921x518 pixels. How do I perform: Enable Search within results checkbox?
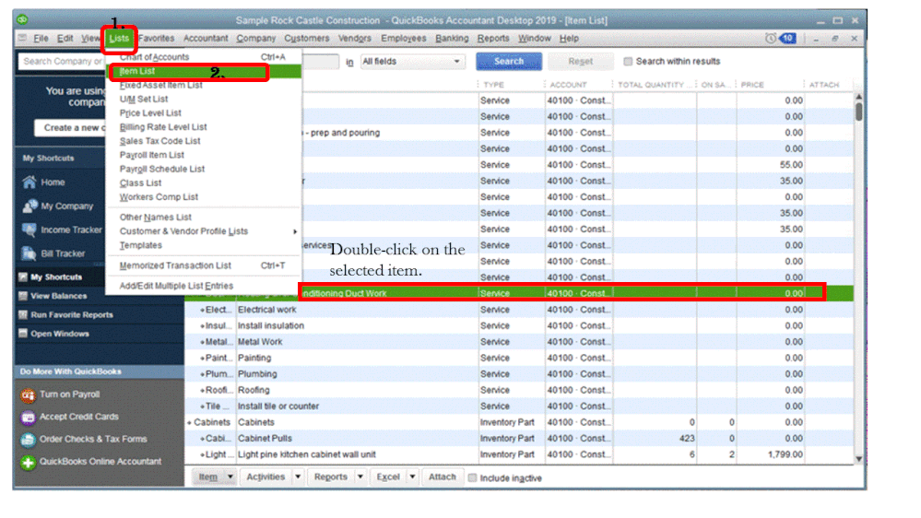pos(628,61)
